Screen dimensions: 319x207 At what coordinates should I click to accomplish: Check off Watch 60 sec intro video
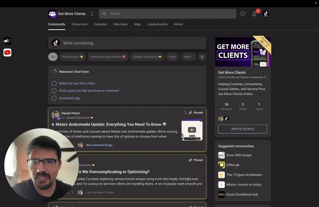tap(54, 83)
